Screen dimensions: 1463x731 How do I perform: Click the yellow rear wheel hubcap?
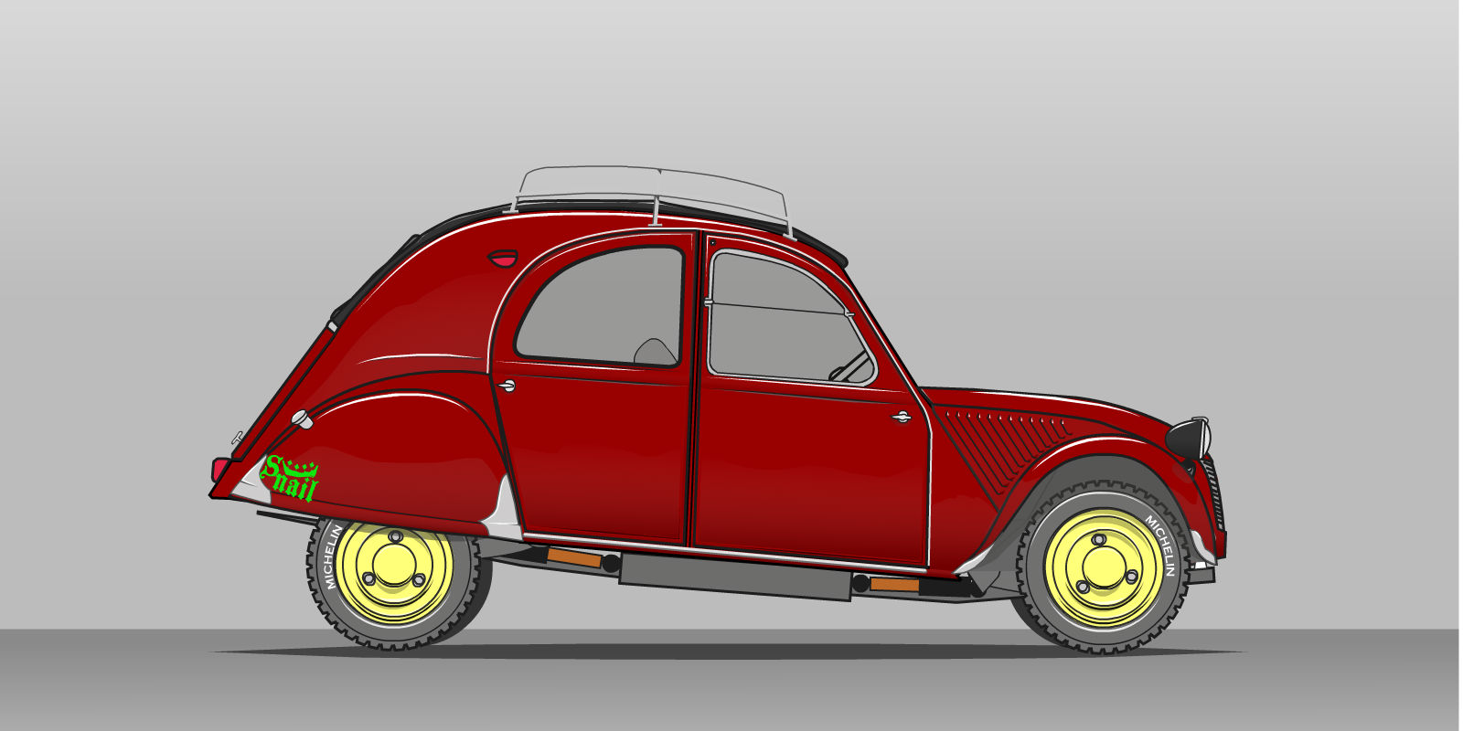pos(394,572)
